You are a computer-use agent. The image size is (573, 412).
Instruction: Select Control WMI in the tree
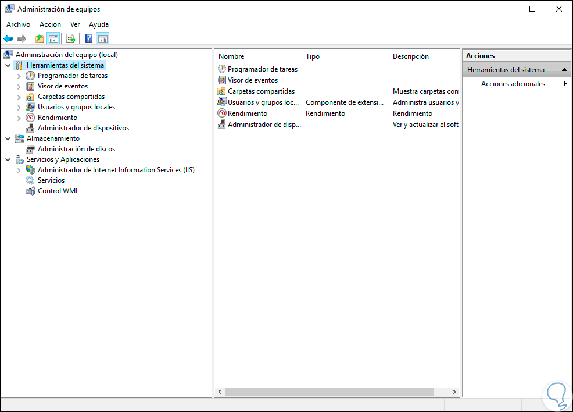[x=58, y=191]
